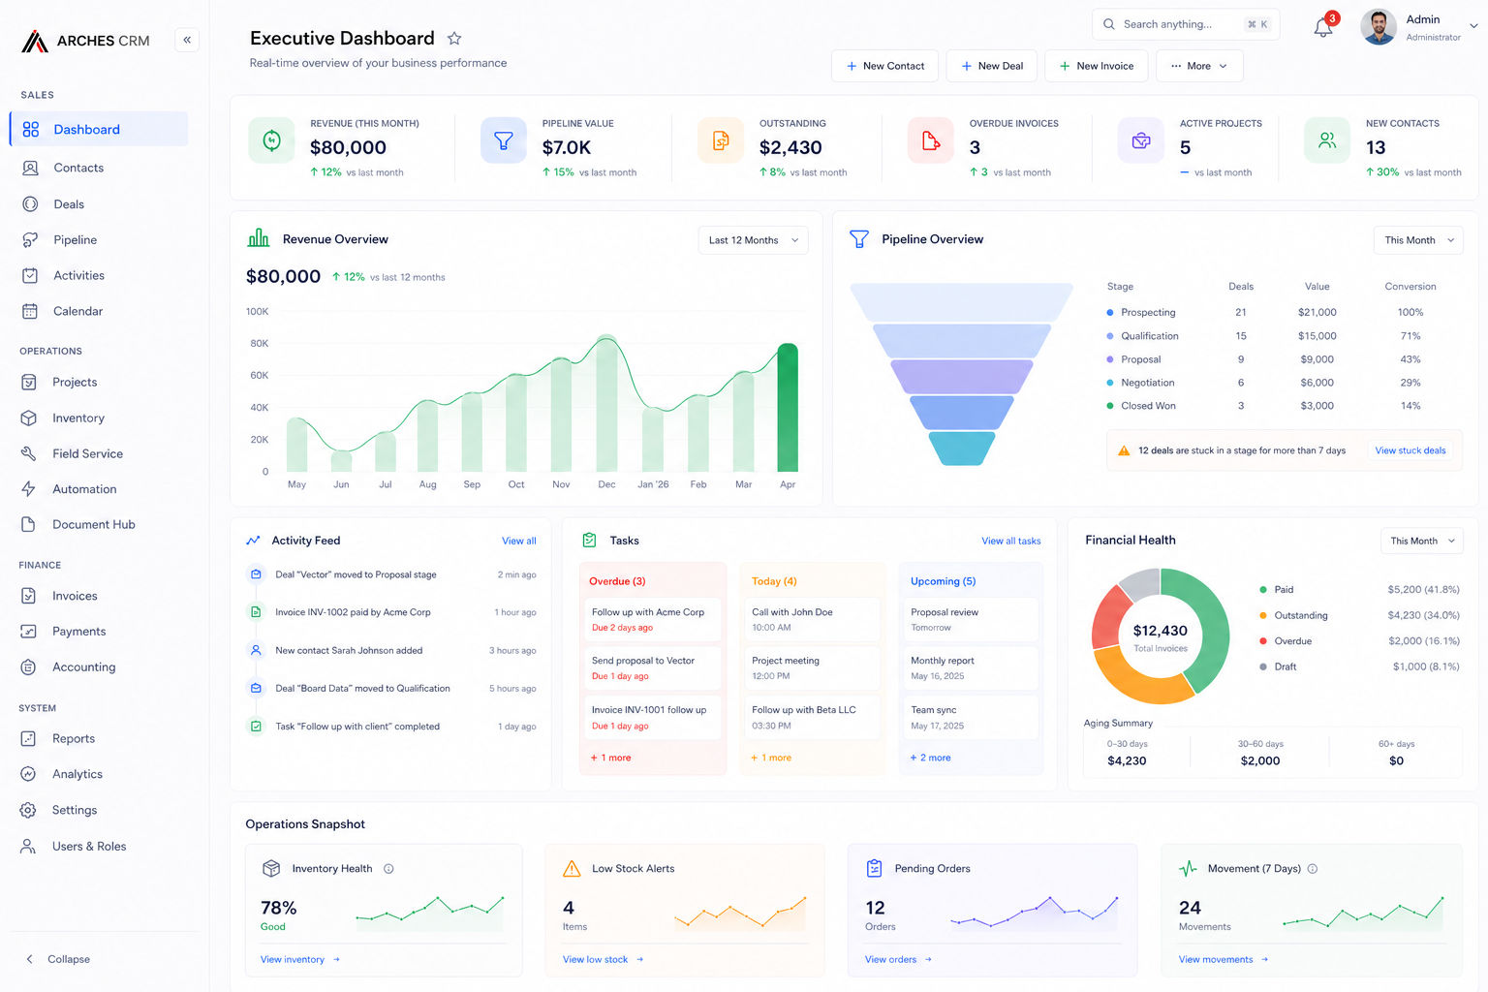The height and width of the screenshot is (992, 1488).
Task: Click the Paid green legend dot
Action: 1263,590
